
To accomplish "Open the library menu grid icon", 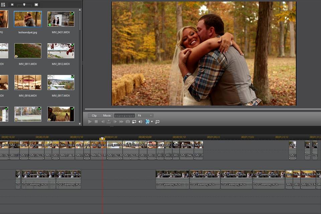I will point(3,4).
